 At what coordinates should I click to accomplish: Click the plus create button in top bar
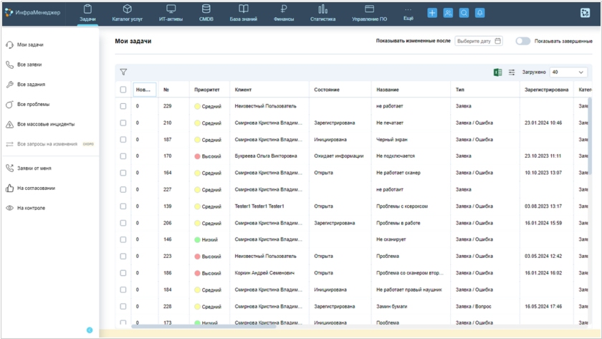[432, 13]
